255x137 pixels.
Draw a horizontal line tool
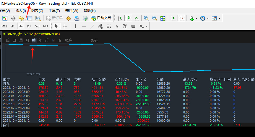(84, 26)
